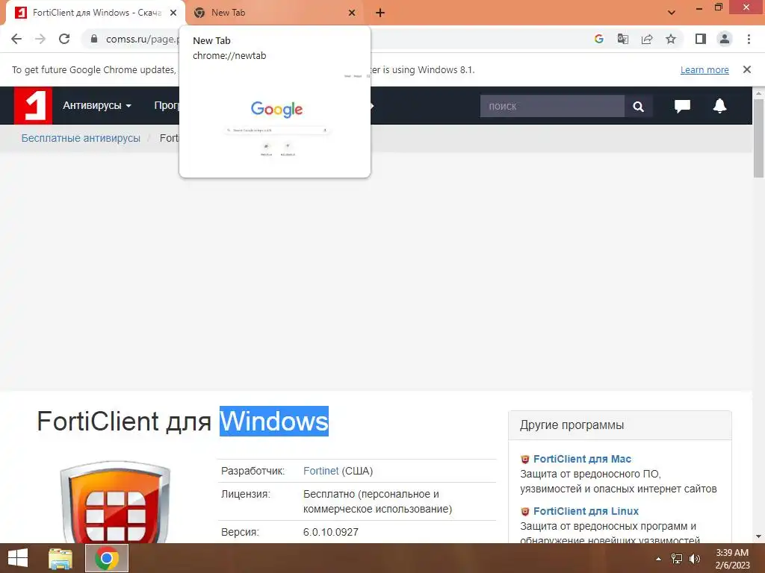The image size is (765, 573).
Task: Reload the current page
Action: [x=64, y=39]
